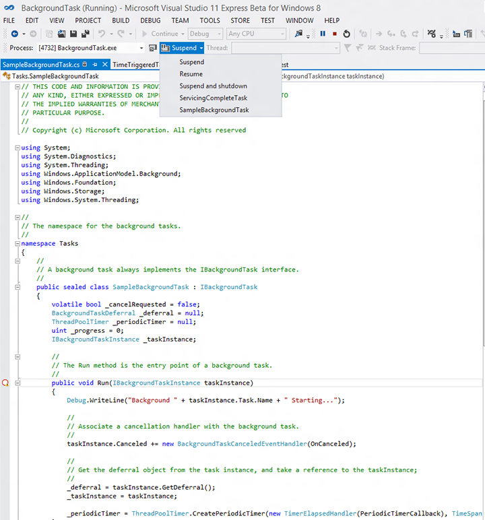The width and height of the screenshot is (485, 520).
Task: Click the breakpoint glyph beside the Run method
Action: (x=5, y=383)
